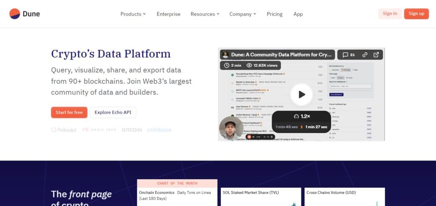
Task: Open the SOL Staked Market Share chart
Action: [x=261, y=197]
